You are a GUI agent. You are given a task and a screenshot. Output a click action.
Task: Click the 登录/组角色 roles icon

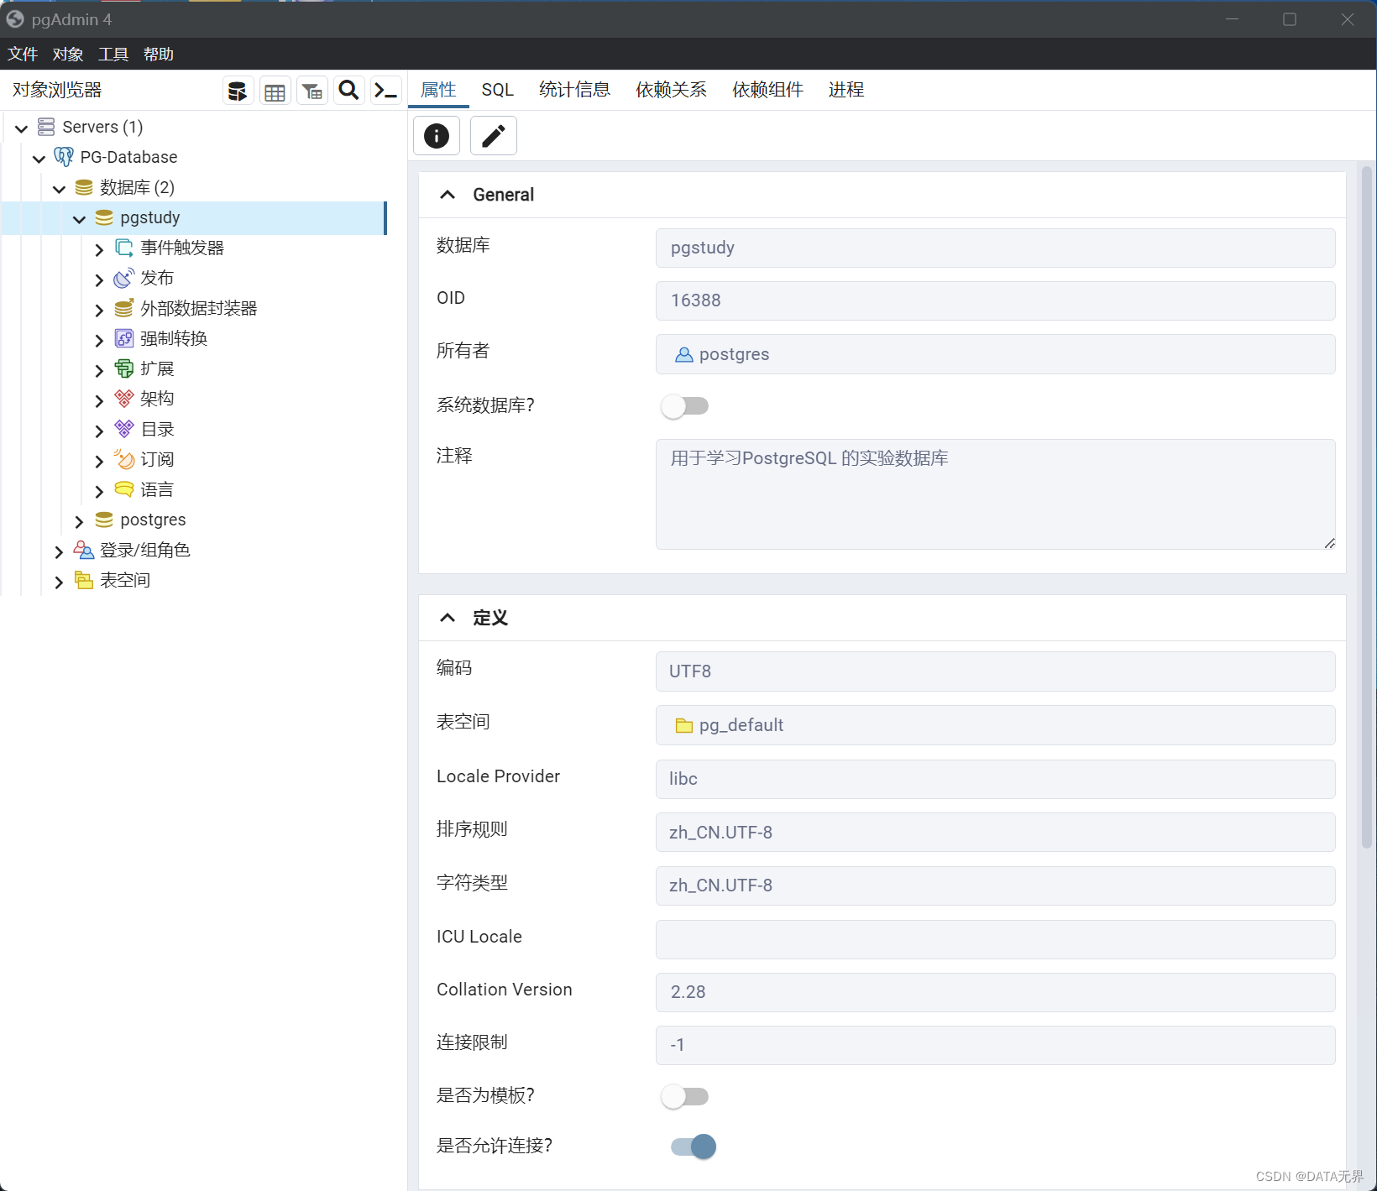pos(84,550)
